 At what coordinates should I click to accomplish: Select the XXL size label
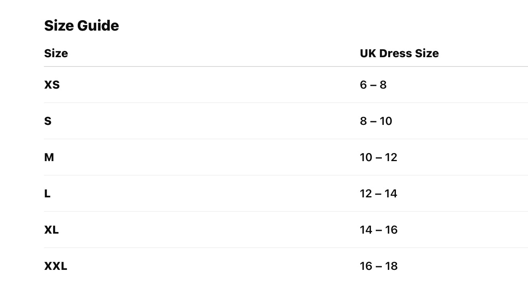(56, 266)
